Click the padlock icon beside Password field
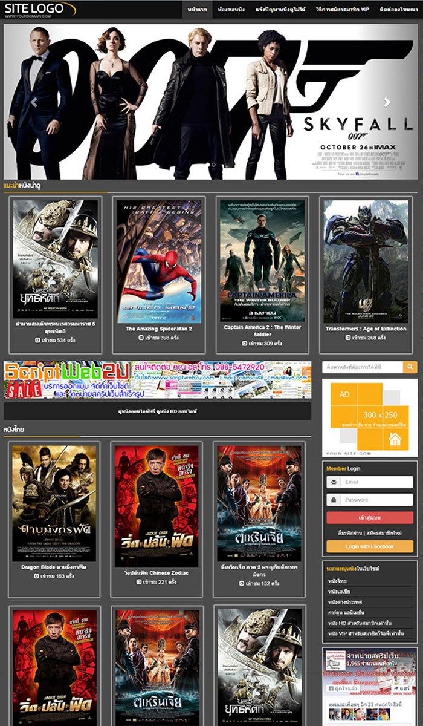 coord(333,500)
